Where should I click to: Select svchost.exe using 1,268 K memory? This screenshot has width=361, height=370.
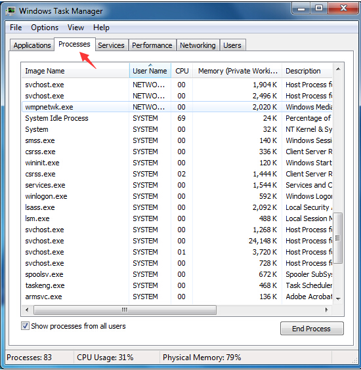[x=177, y=230]
